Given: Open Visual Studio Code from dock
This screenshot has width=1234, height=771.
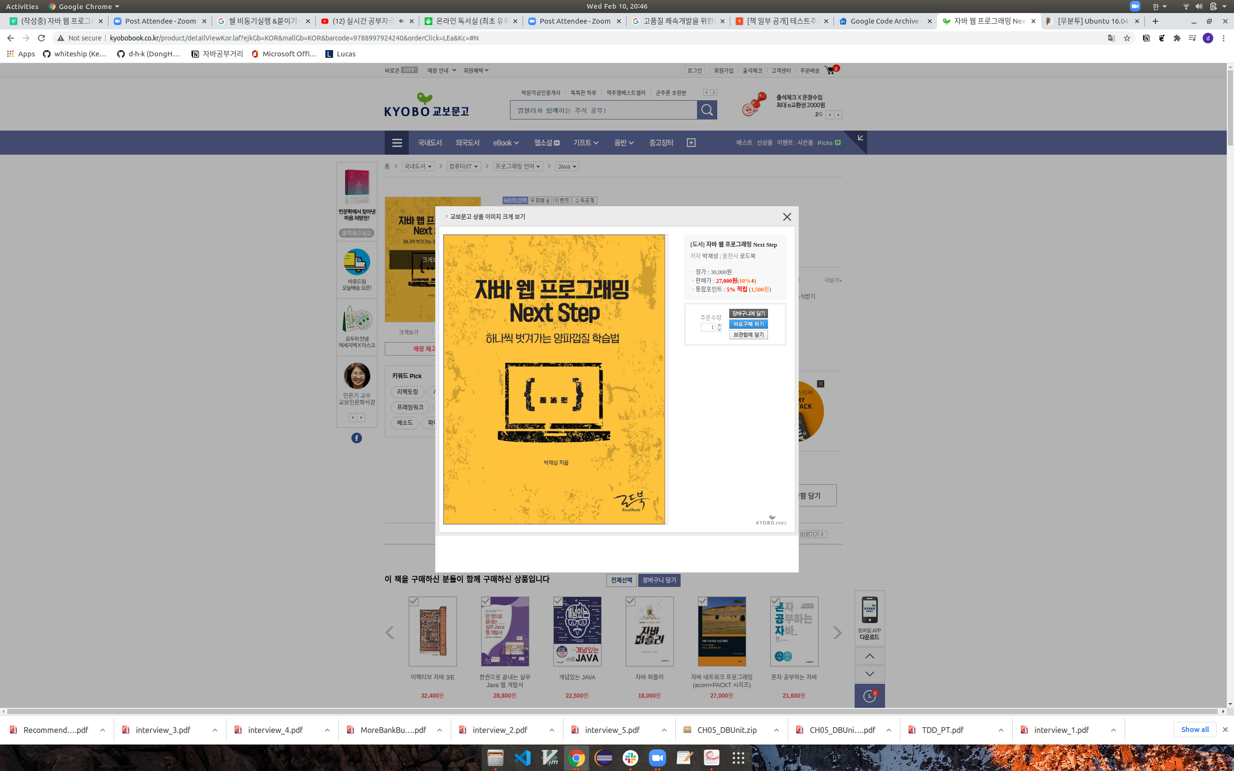Looking at the screenshot, I should click(523, 758).
